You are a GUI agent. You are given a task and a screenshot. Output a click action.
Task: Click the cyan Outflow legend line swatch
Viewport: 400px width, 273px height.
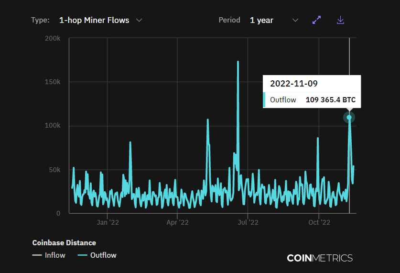pos(82,255)
